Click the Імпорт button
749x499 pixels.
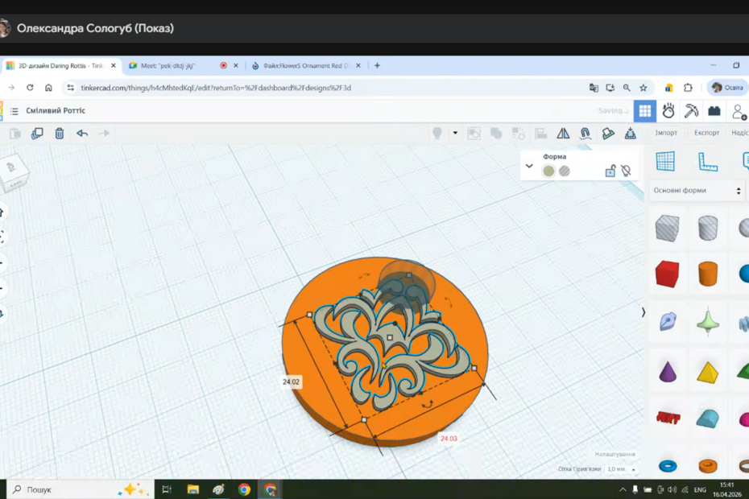(x=666, y=133)
